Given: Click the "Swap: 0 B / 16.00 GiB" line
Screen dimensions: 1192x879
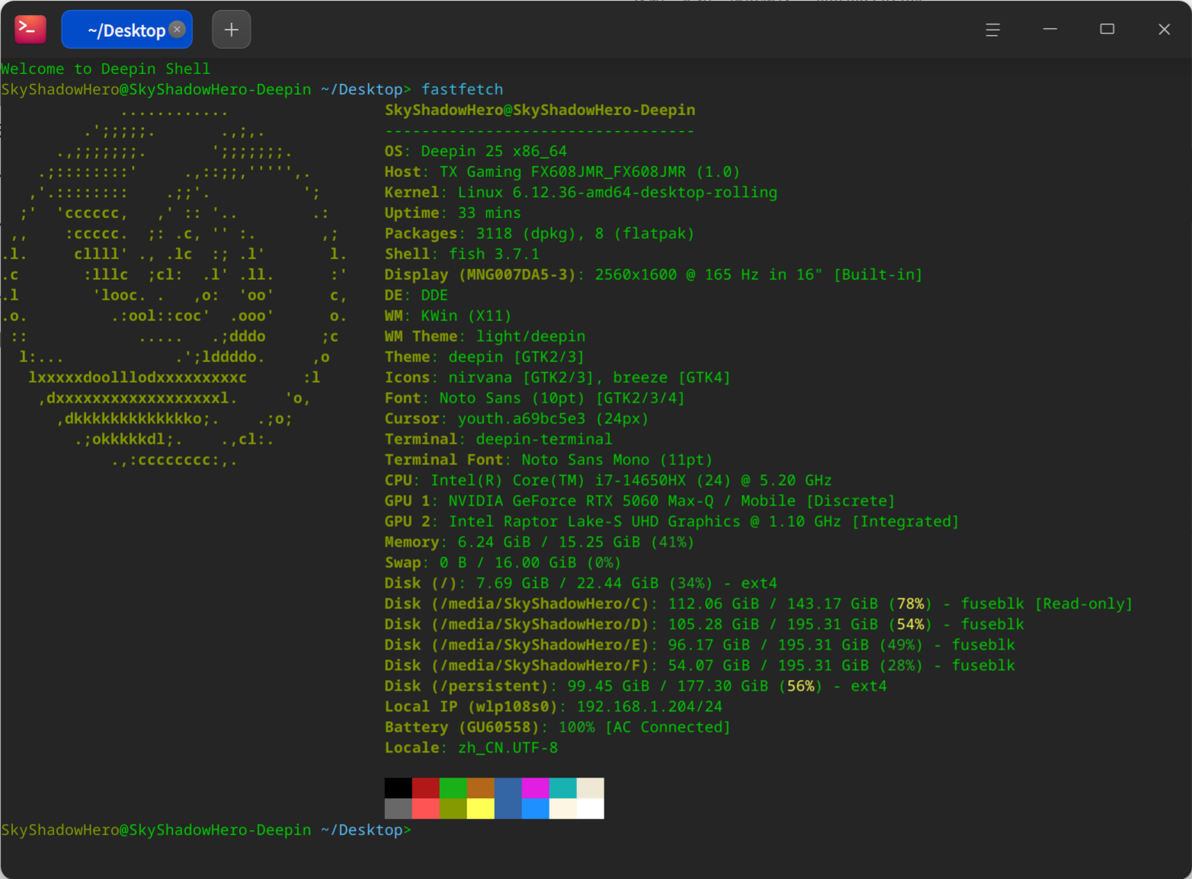Looking at the screenshot, I should [x=503, y=563].
